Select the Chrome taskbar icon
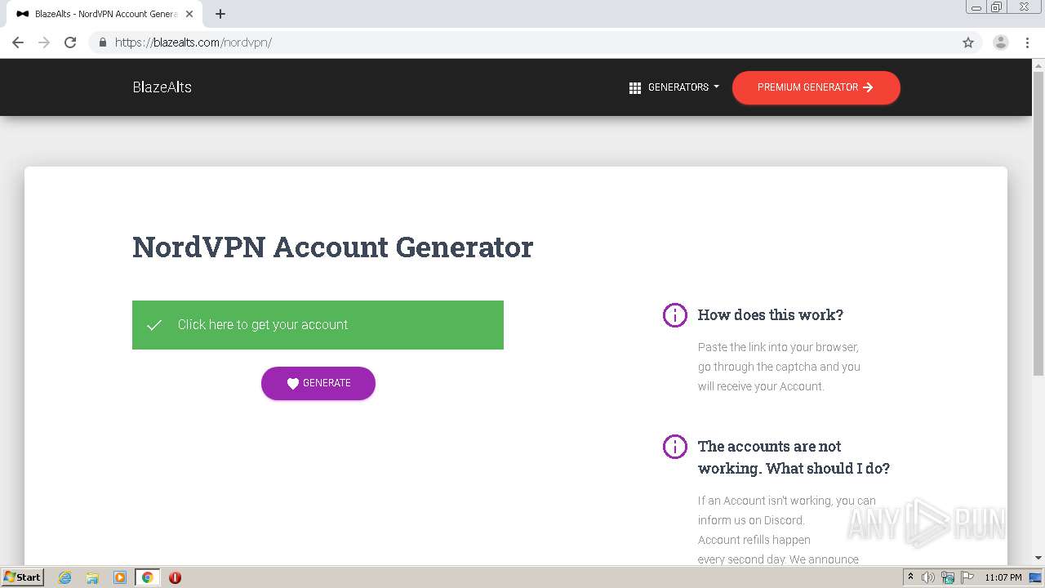Screen dimensions: 1045x588 tap(147, 577)
